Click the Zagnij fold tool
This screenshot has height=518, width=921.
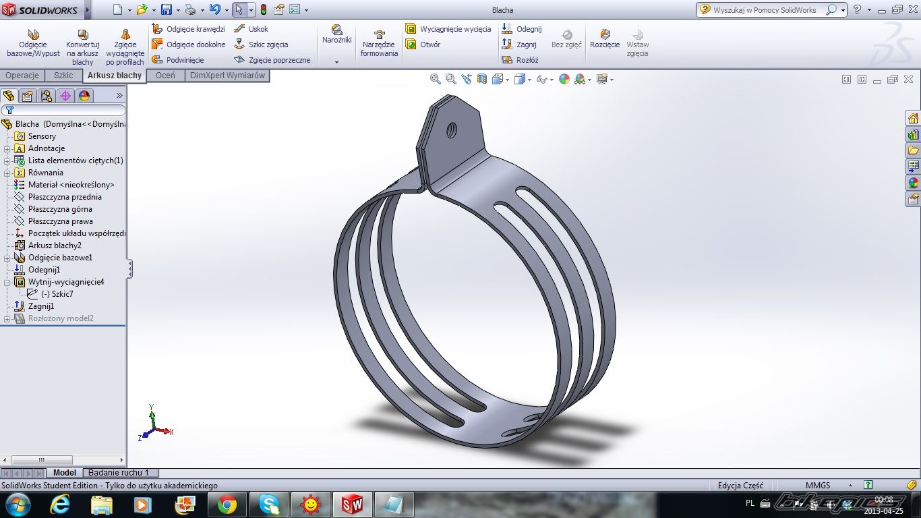click(x=518, y=45)
